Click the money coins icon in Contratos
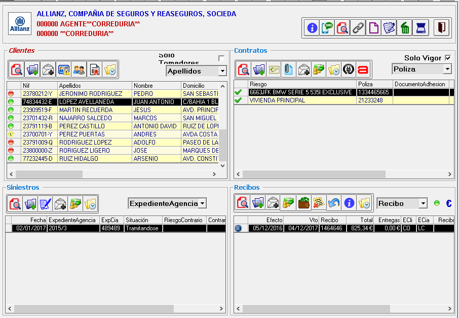 click(x=319, y=69)
